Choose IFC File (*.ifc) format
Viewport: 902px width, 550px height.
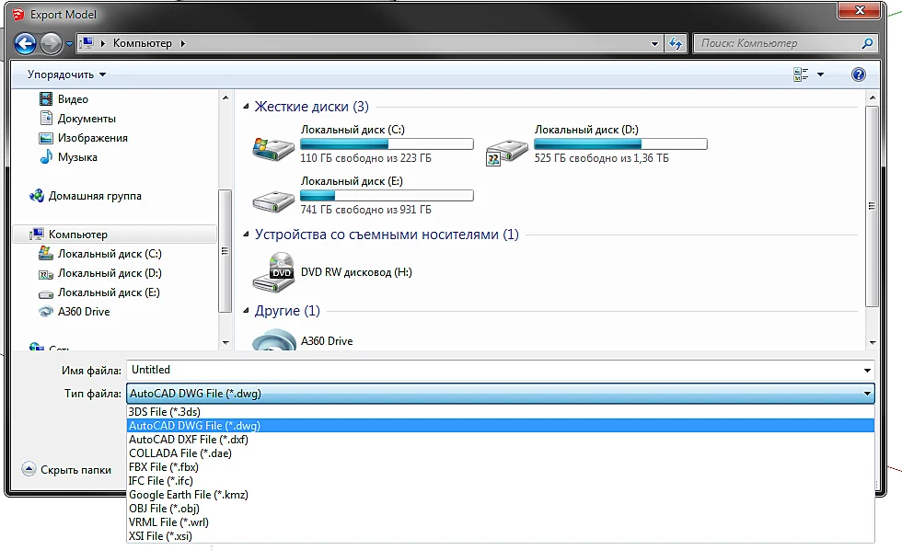(501, 480)
